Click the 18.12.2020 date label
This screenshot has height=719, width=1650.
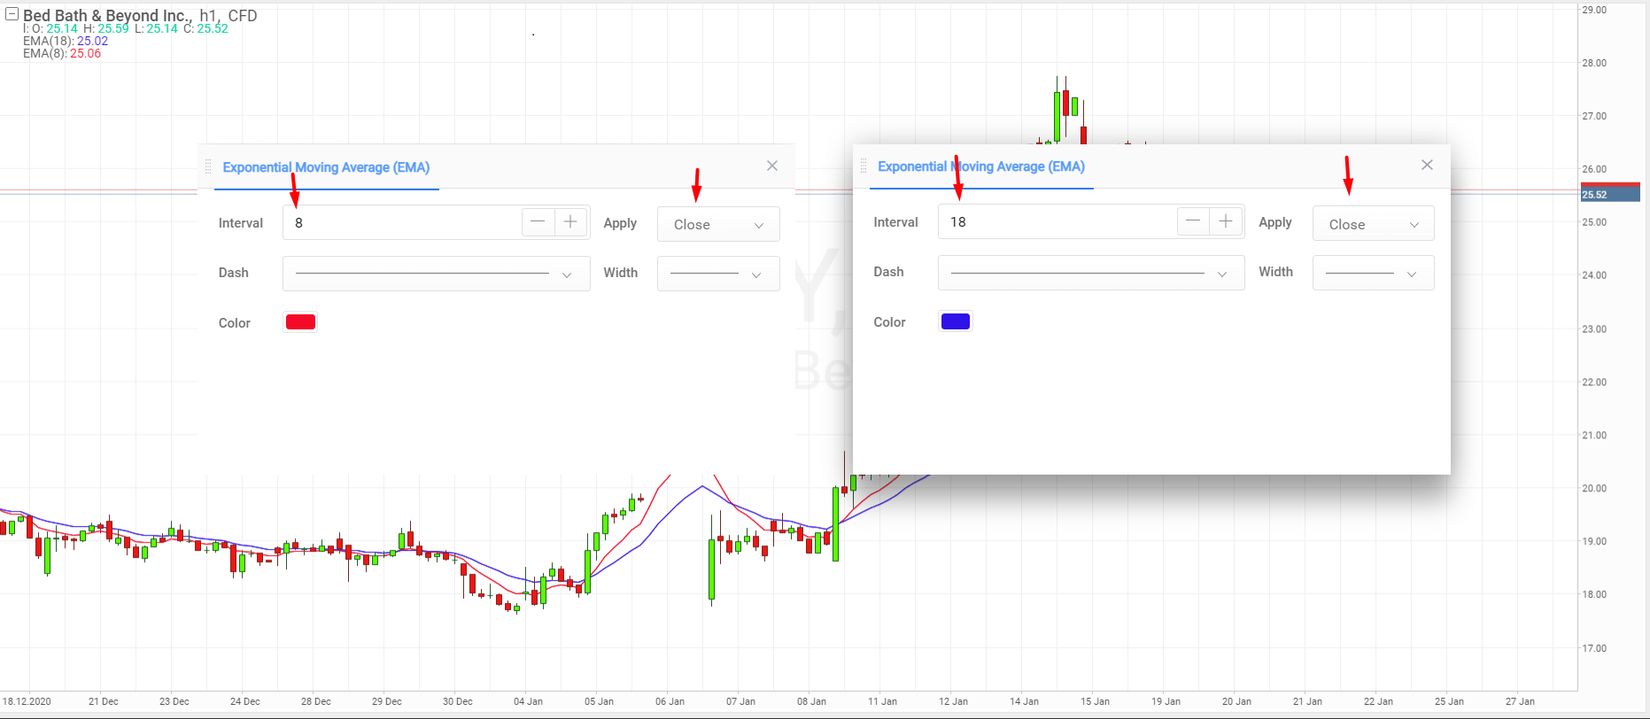27,701
